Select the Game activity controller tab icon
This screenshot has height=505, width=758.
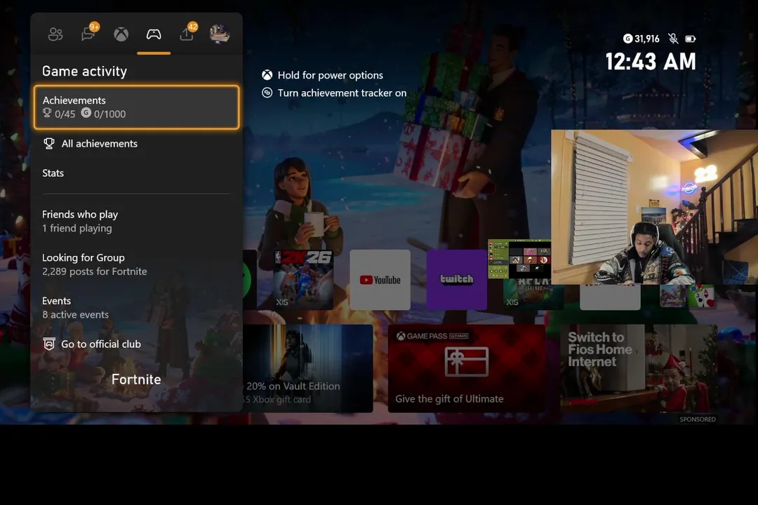[154, 34]
